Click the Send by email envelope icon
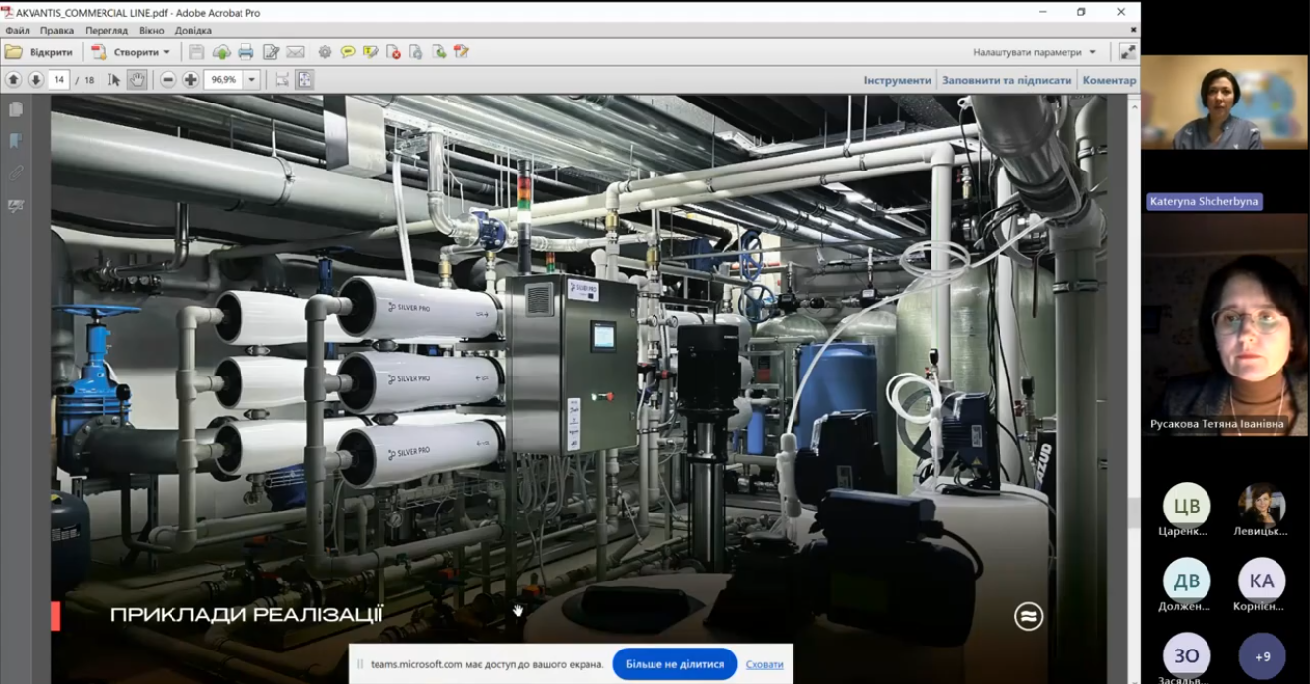 click(x=295, y=52)
